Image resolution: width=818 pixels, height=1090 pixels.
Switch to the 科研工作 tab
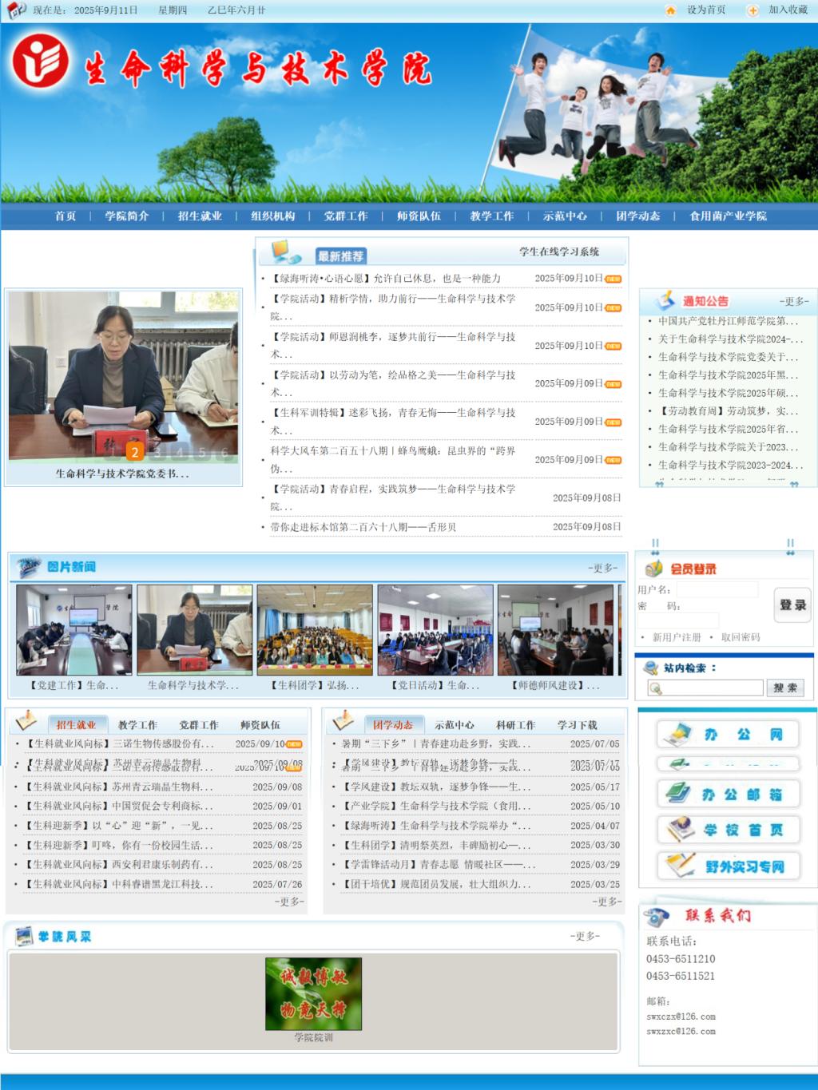(515, 725)
